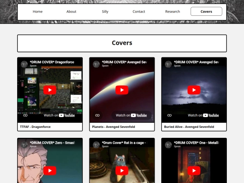Select 'Buried Alive - Avenged Sevenfold' caption
Viewport: 244px width, 183px height.
click(x=189, y=127)
